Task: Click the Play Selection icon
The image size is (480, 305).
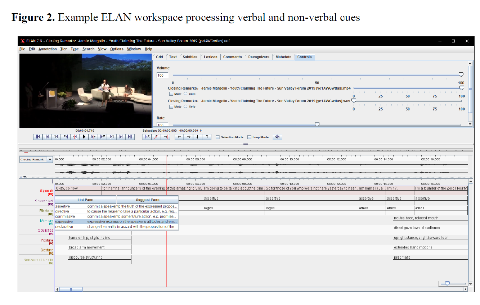Action: click(147, 137)
